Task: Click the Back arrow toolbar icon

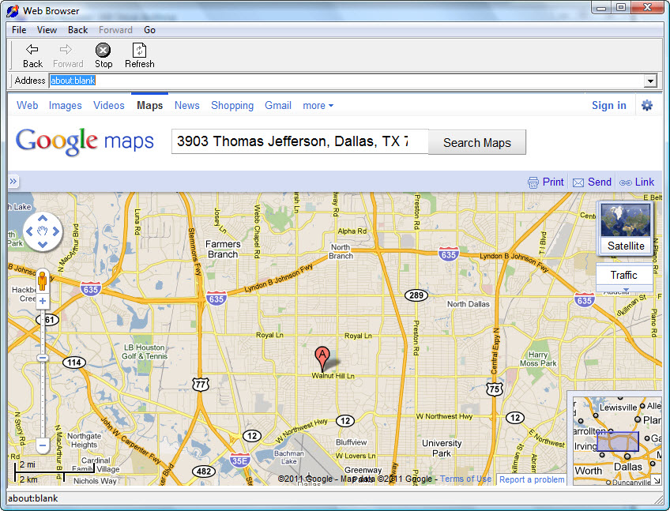Action: pyautogui.click(x=32, y=50)
